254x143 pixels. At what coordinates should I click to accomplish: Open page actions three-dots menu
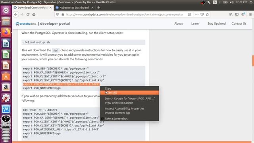197,14
